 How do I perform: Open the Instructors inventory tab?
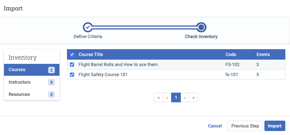[32, 82]
